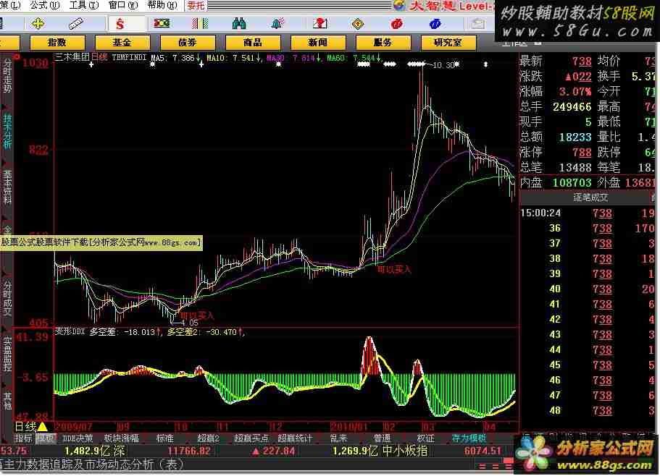Select the 标准 indicator tab
The width and height of the screenshot is (660, 476).
(165, 438)
